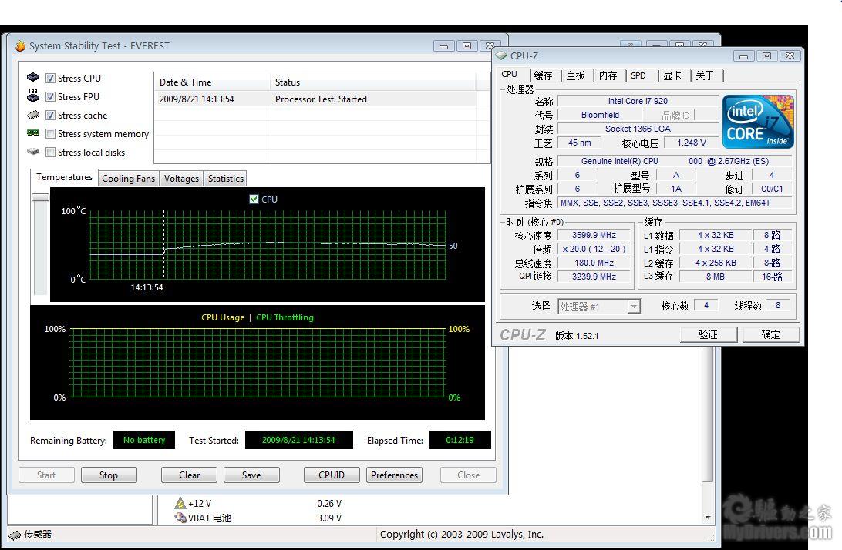Image resolution: width=842 pixels, height=550 pixels.
Task: Click the 1.248 V core voltage value
Action: pyautogui.click(x=691, y=143)
